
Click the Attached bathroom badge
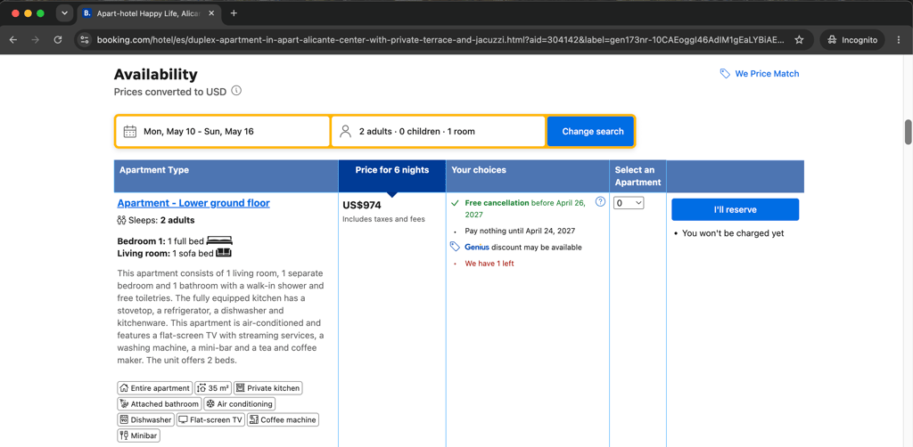tap(160, 404)
